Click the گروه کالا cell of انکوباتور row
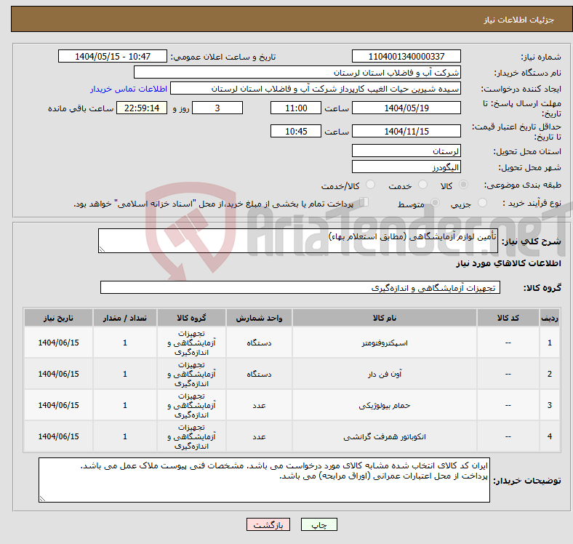 pos(191,436)
